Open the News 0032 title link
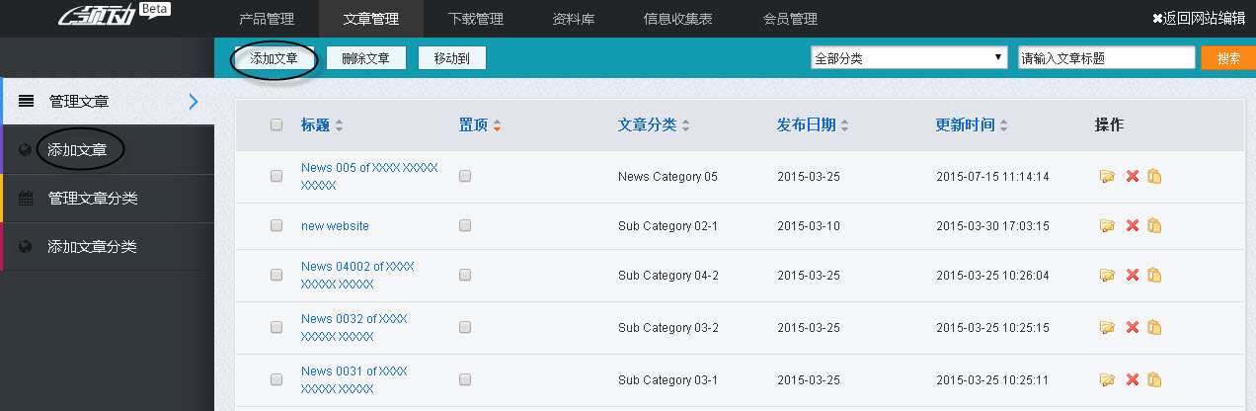This screenshot has width=1256, height=411. (354, 327)
